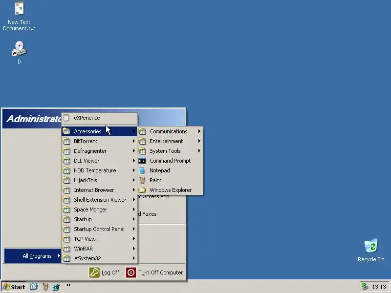Click the TCP View folder icon
Screen dimensions: 391x293
(x=66, y=239)
